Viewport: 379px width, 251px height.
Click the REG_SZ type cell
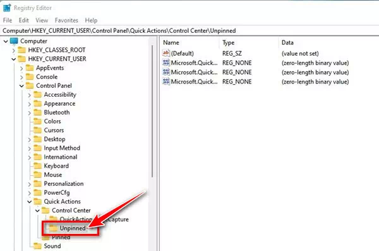[x=232, y=53]
